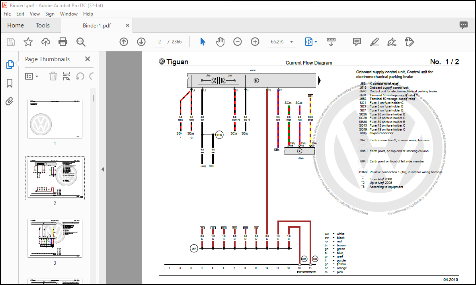
Task: Click the Save file floppy disk icon
Action: coord(11,42)
